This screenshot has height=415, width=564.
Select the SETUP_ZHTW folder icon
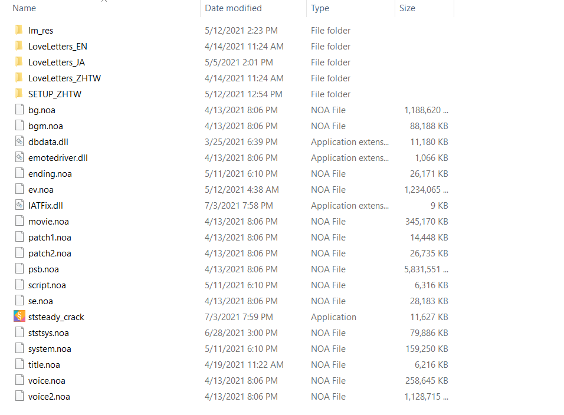click(x=19, y=93)
